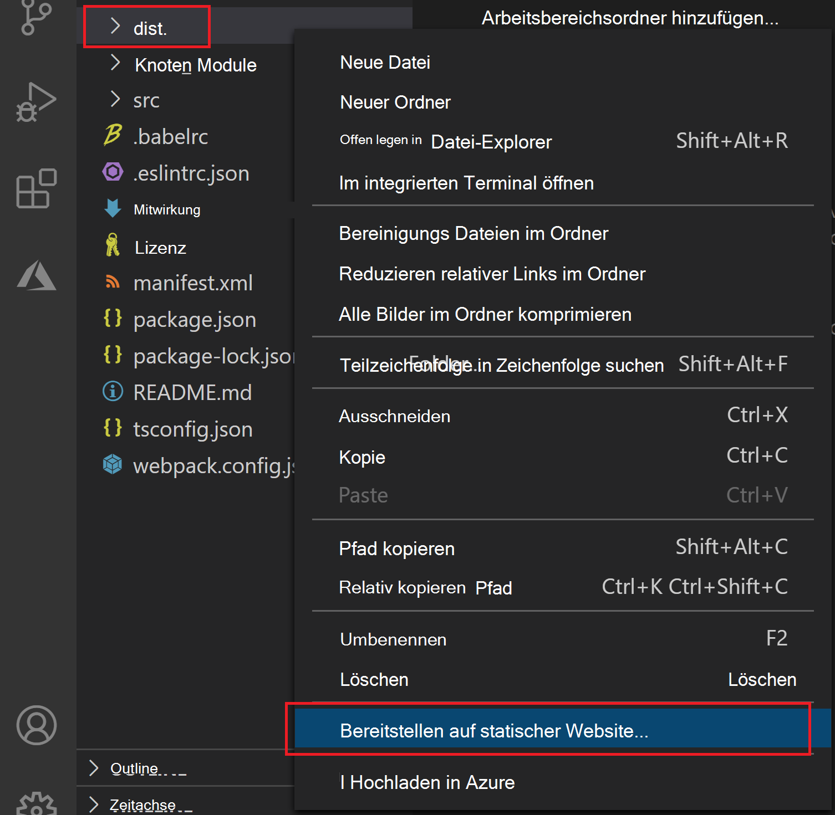
Task: Choose Kopie from context menu
Action: pyautogui.click(x=563, y=456)
